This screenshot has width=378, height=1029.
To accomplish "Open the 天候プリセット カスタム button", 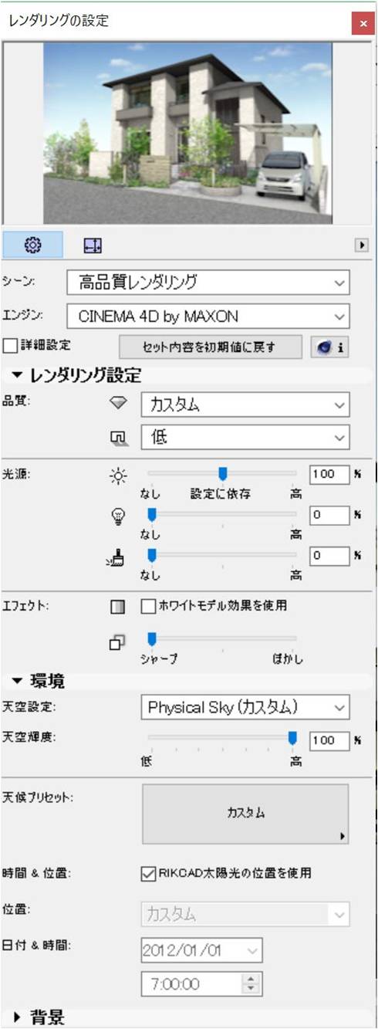I will 245,814.
